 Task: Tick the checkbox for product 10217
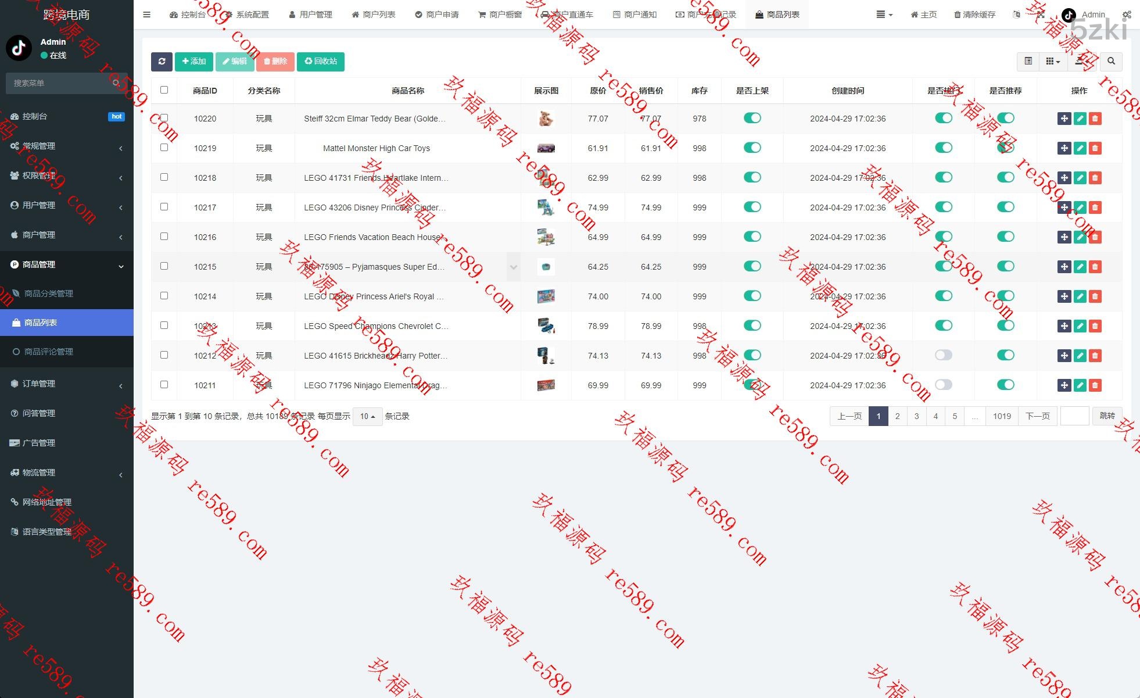[x=164, y=207]
